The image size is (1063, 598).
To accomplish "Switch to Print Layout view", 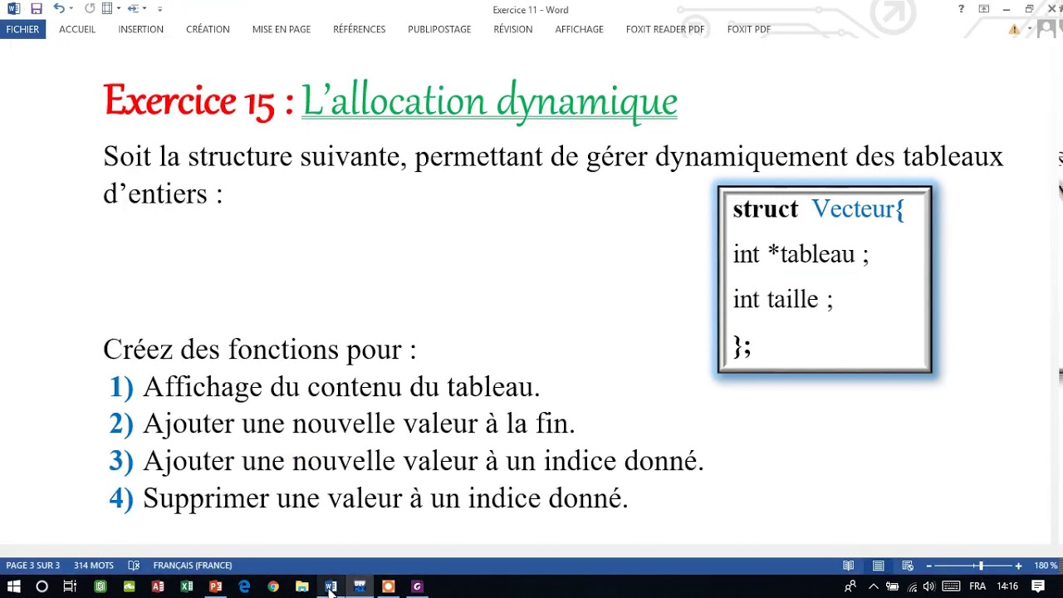I will (x=878, y=566).
